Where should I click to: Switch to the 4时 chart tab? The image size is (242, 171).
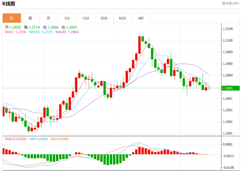(x=141, y=18)
